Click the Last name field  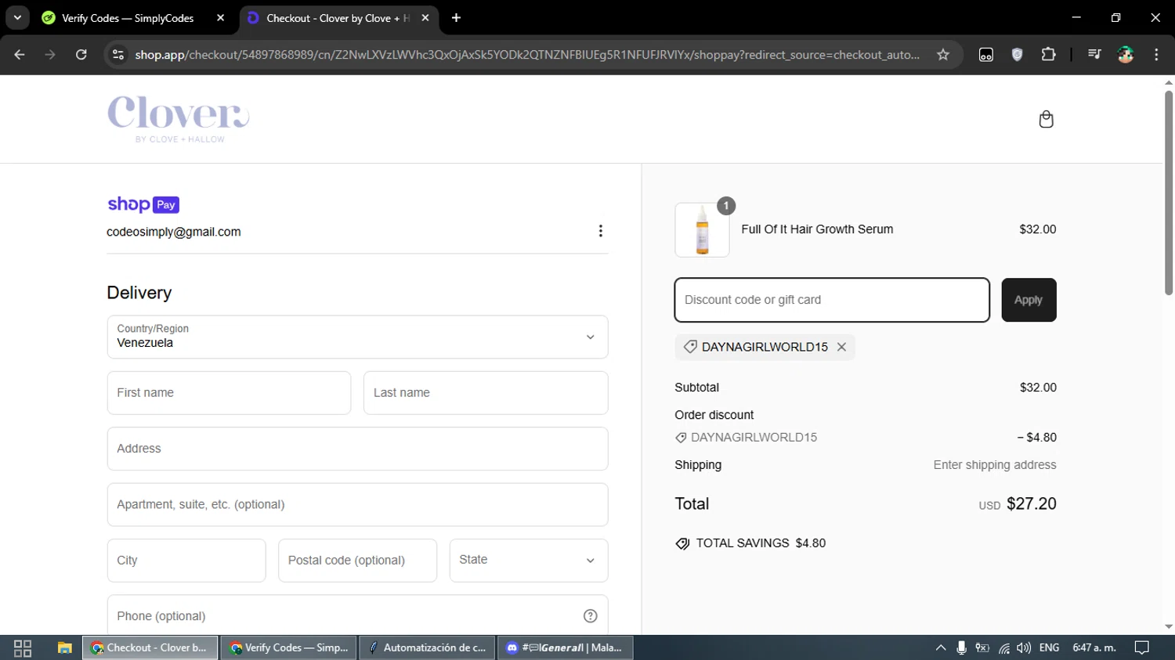pos(486,393)
